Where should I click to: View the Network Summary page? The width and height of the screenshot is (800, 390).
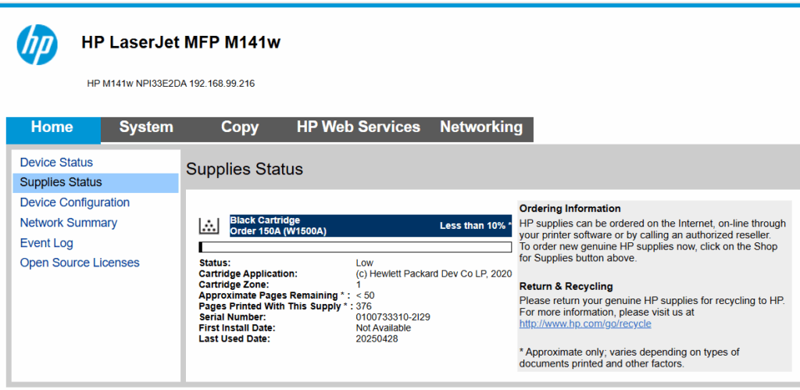69,223
